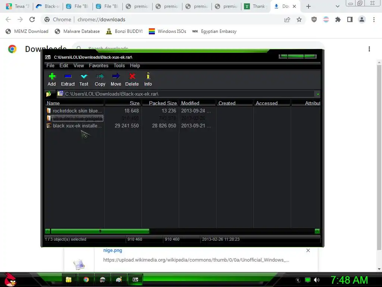This screenshot has width=382, height=287.
Task: Open Chrome profile avatar icon
Action: click(x=362, y=19)
